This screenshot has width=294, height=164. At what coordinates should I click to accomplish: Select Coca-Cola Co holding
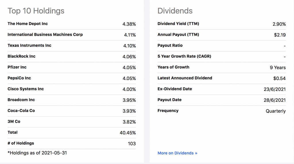pos(21,111)
